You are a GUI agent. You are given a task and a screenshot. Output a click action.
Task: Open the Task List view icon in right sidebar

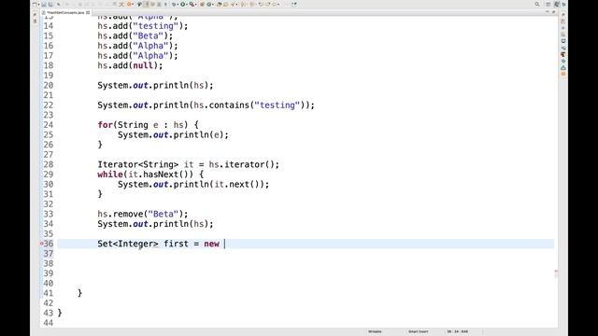pos(563,21)
